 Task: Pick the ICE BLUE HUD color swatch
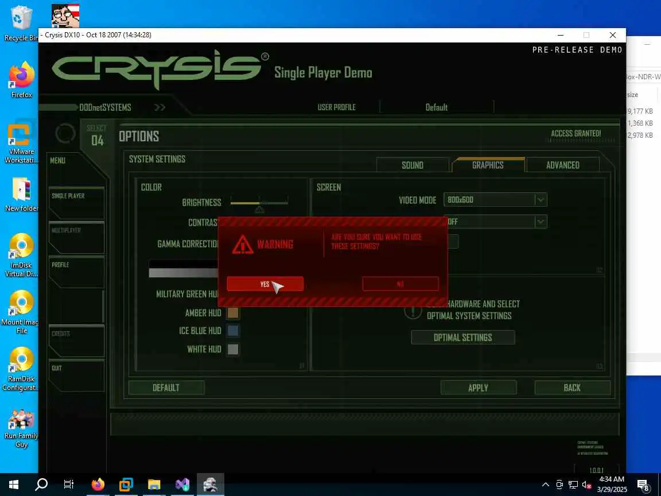tap(233, 331)
